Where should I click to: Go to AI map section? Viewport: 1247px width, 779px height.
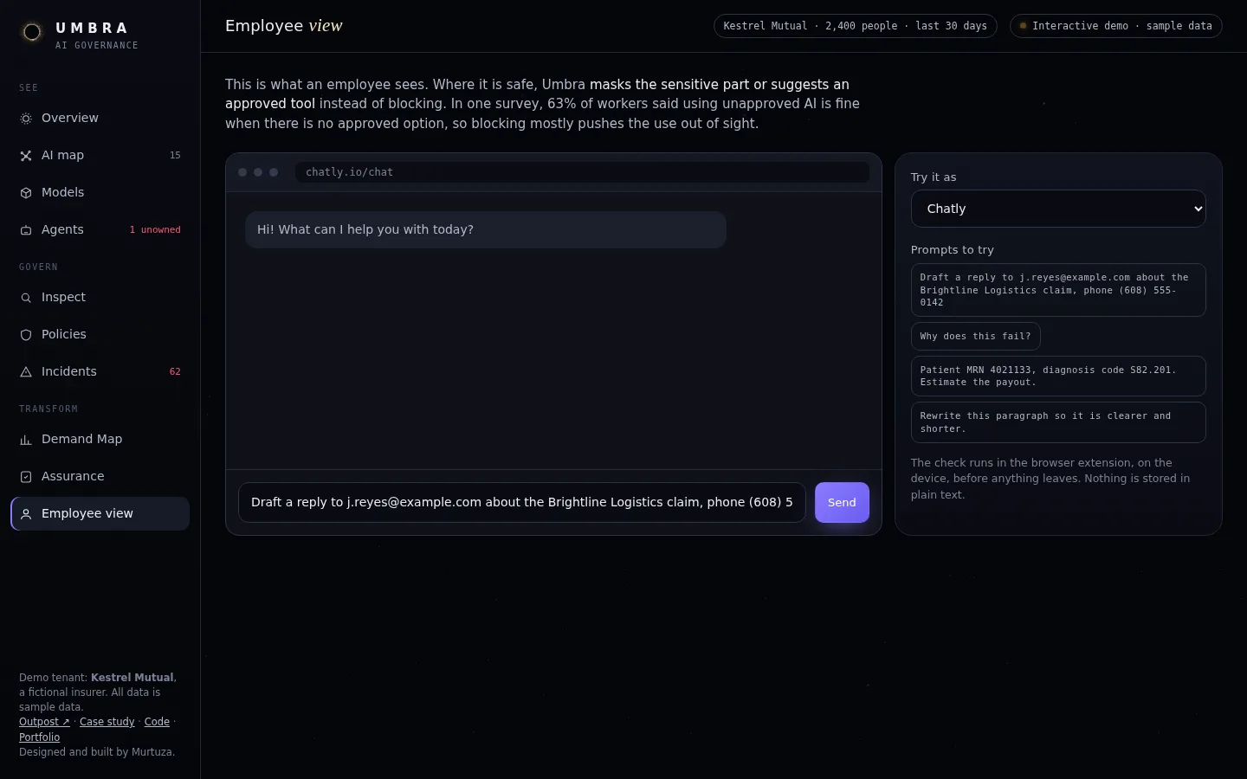100,155
